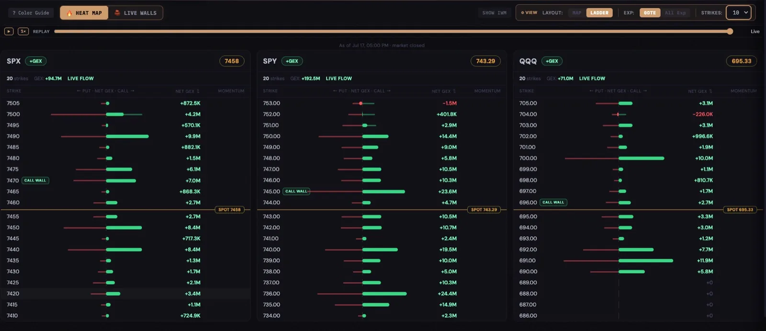Click the +23.6M net GEX value in SPY

pyautogui.click(x=448, y=191)
